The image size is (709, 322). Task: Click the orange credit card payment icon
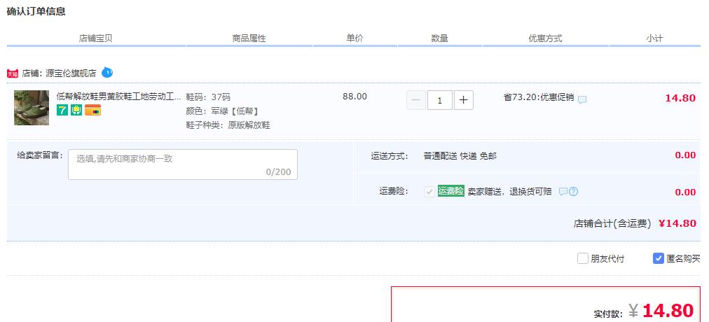tap(92, 110)
